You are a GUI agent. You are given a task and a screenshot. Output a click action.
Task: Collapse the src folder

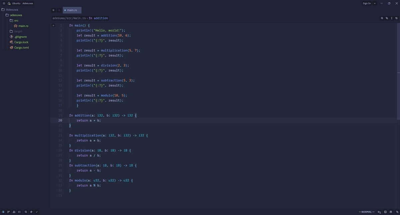tap(12, 20)
